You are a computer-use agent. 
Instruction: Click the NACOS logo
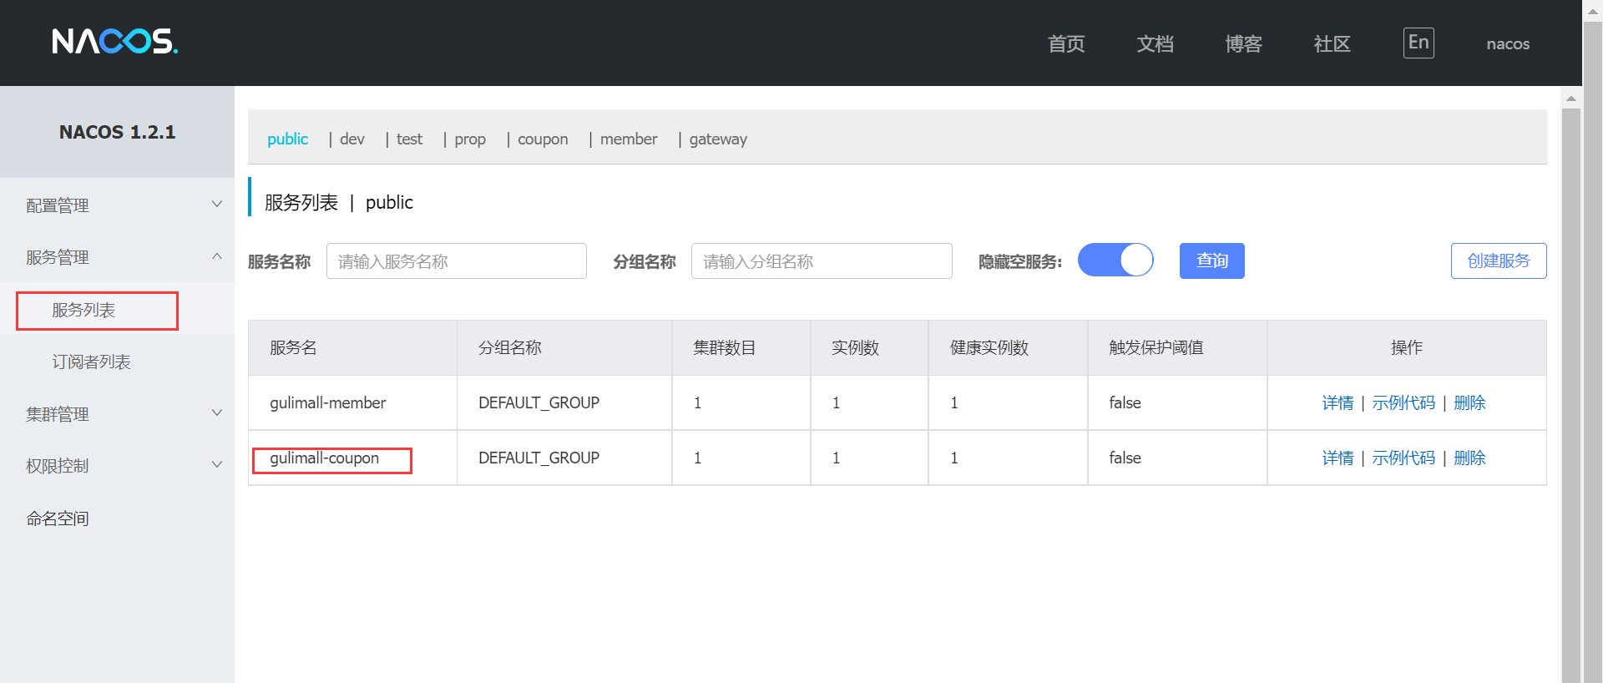point(115,41)
